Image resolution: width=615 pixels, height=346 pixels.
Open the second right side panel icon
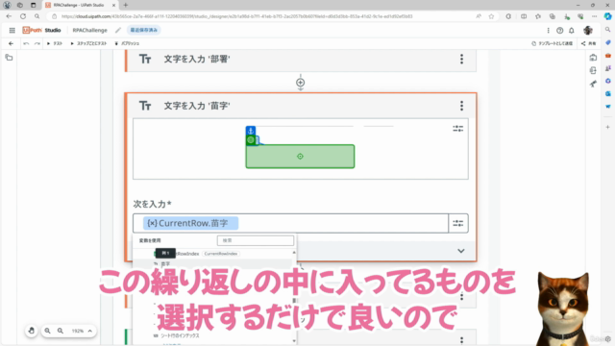click(593, 70)
